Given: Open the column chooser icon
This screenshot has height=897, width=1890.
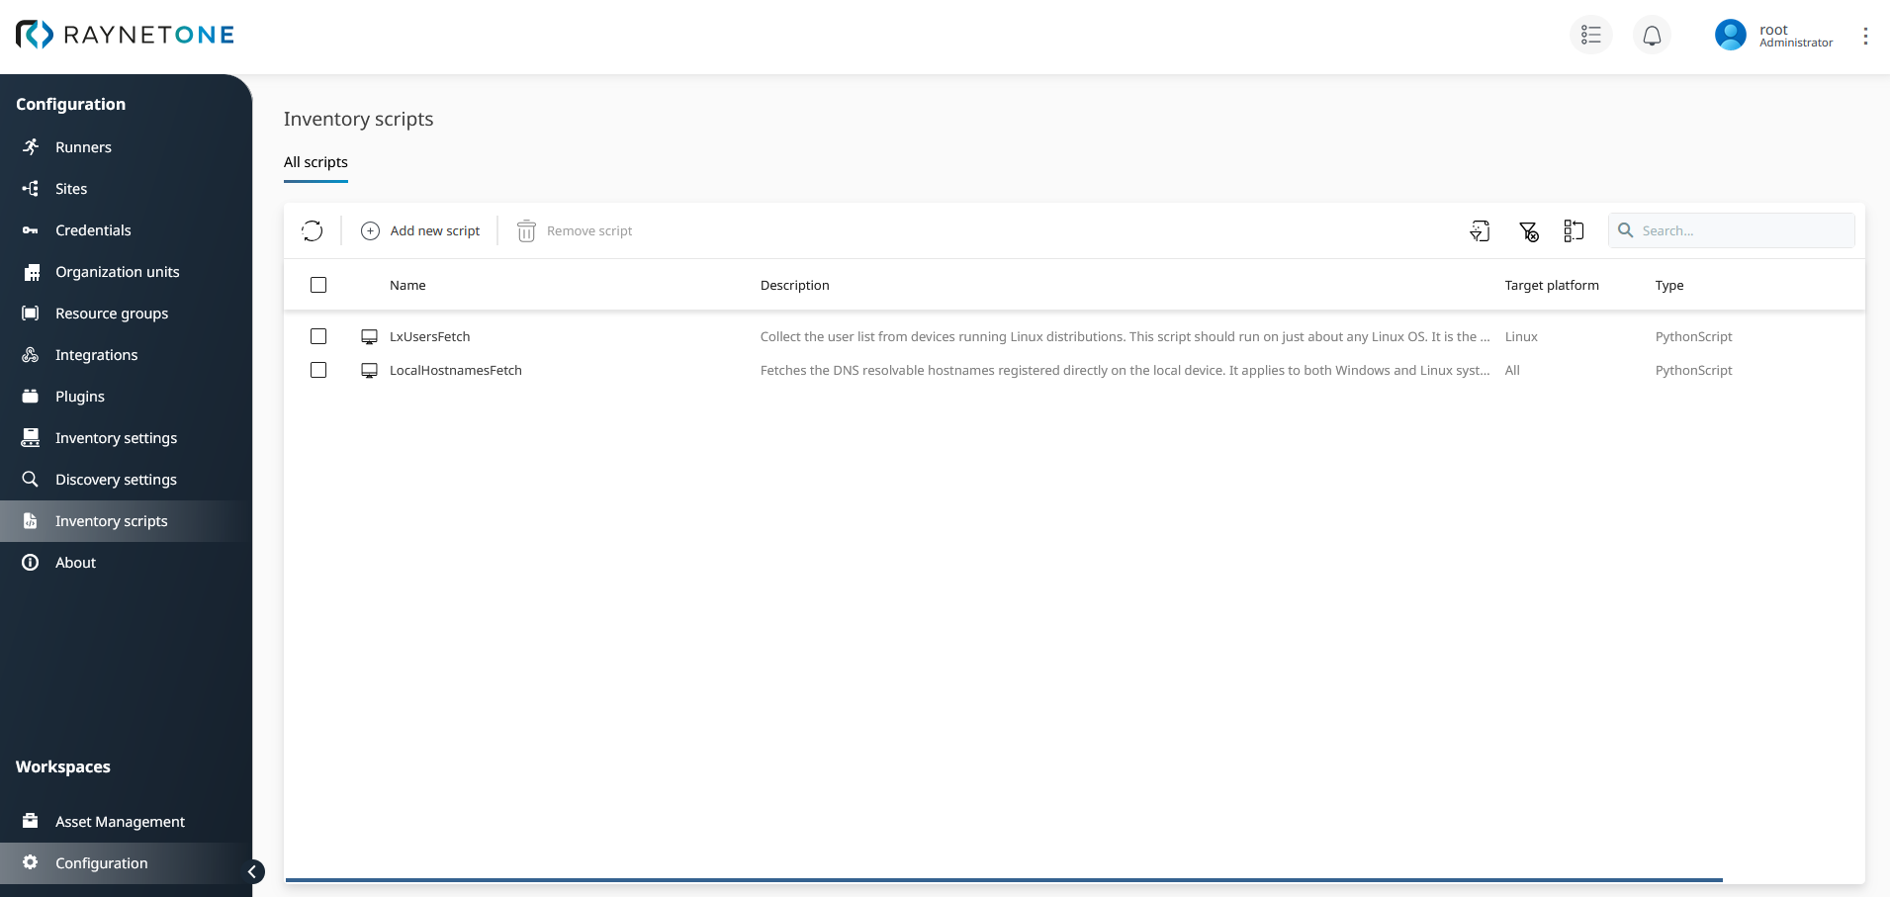Looking at the screenshot, I should pyautogui.click(x=1575, y=230).
